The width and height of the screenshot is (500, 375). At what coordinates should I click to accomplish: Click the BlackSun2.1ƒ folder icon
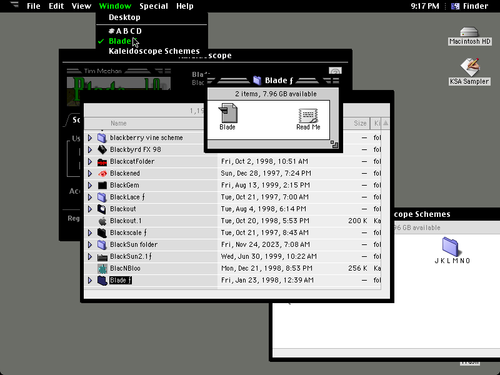click(102, 257)
